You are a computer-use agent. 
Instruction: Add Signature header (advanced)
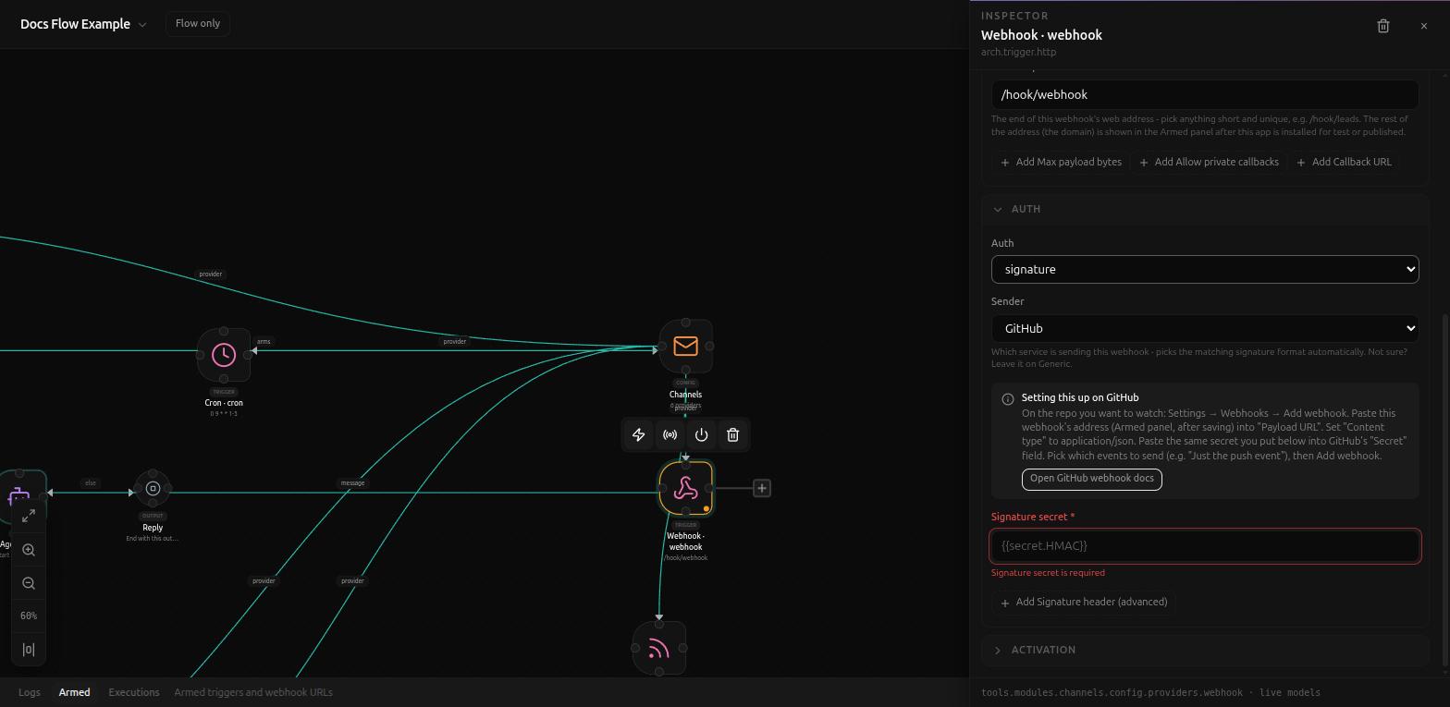click(1084, 603)
